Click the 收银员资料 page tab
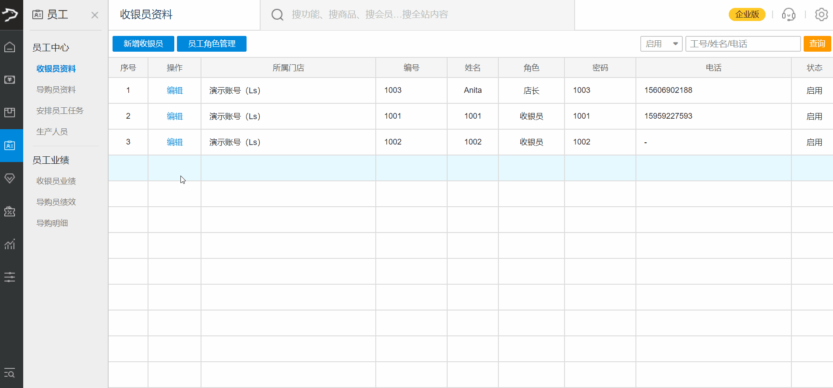The width and height of the screenshot is (833, 388). pyautogui.click(x=146, y=15)
